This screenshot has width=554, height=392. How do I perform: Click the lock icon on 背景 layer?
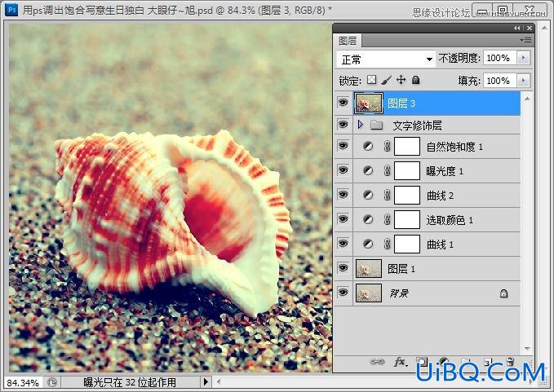(504, 293)
